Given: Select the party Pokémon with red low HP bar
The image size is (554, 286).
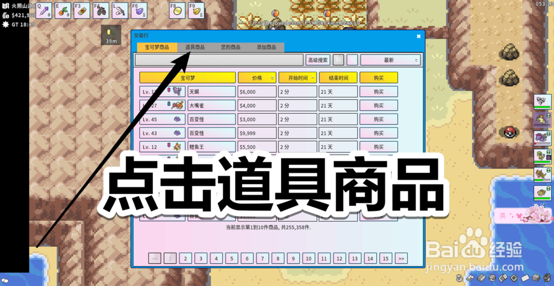Looking at the screenshot, I should 542,138.
